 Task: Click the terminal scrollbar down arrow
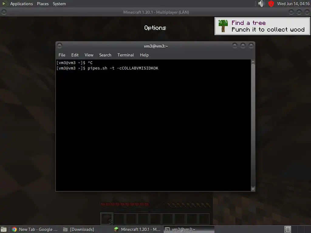253,189
